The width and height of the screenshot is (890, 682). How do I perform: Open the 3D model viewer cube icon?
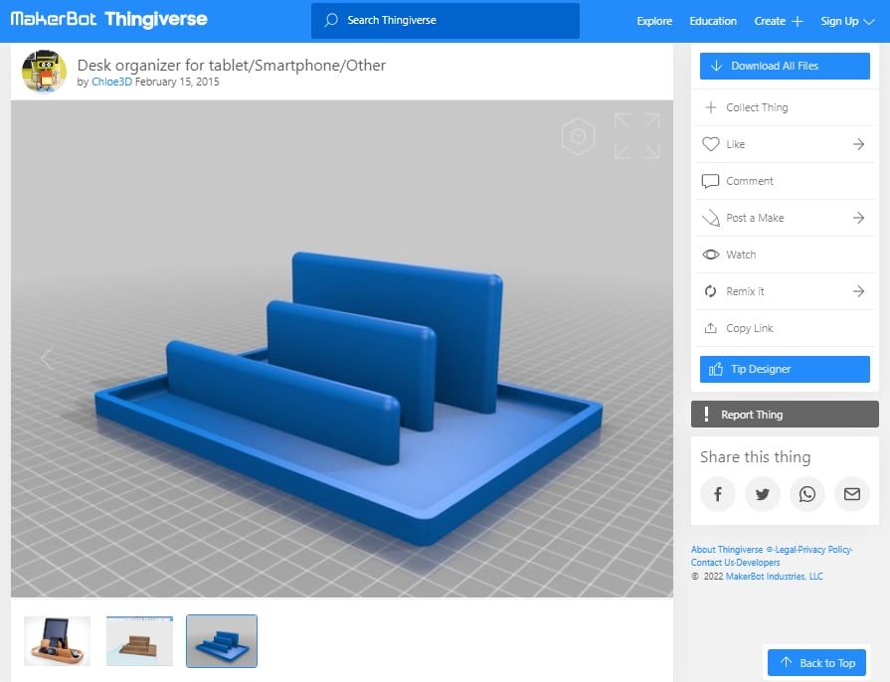point(577,135)
